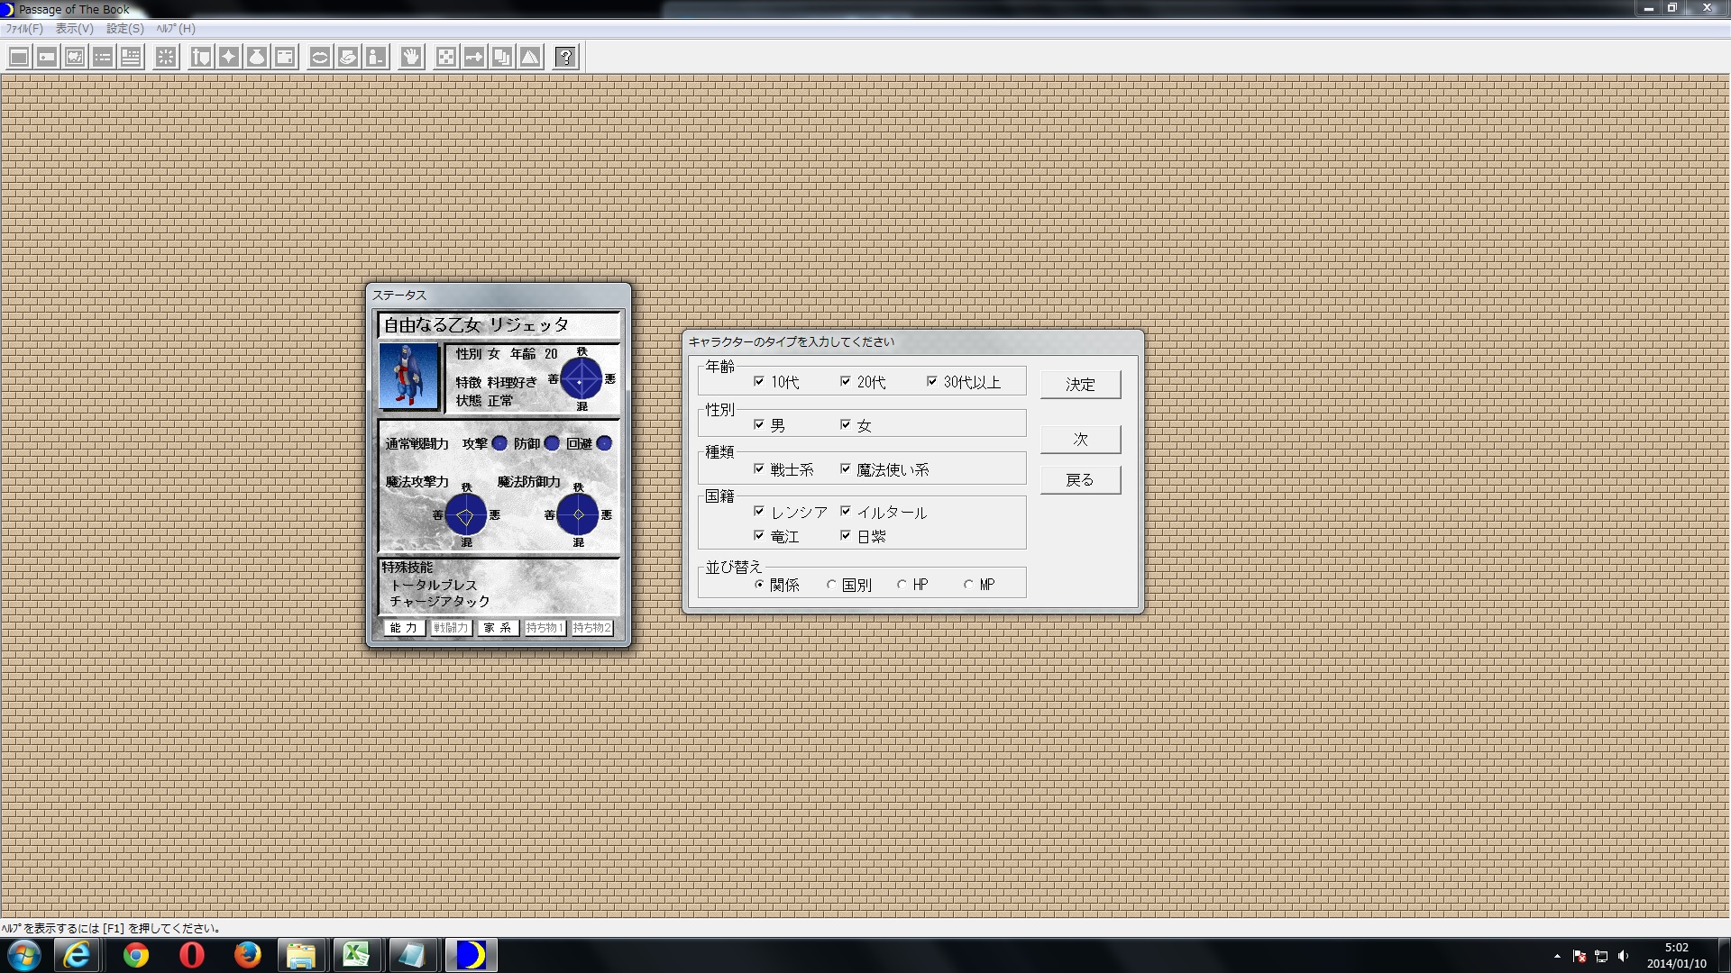This screenshot has height=973, width=1731.
Task: Click the character portrait thumbnail
Action: coord(408,376)
